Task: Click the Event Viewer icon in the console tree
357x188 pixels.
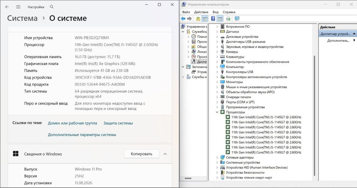Action: (193, 41)
